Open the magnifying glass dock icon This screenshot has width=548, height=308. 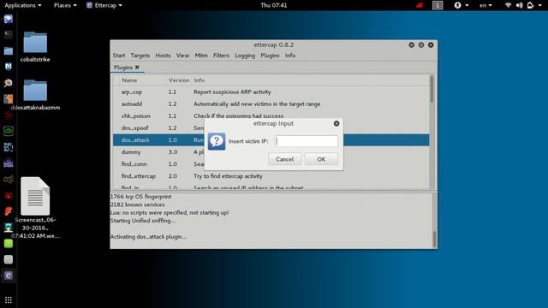[x=9, y=83]
